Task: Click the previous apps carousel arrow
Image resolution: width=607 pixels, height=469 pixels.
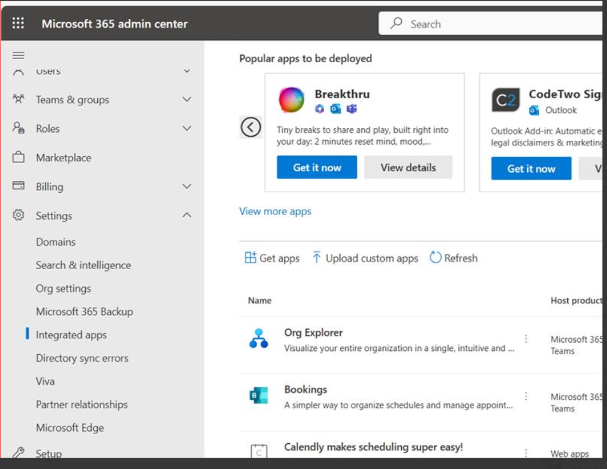Action: 250,127
